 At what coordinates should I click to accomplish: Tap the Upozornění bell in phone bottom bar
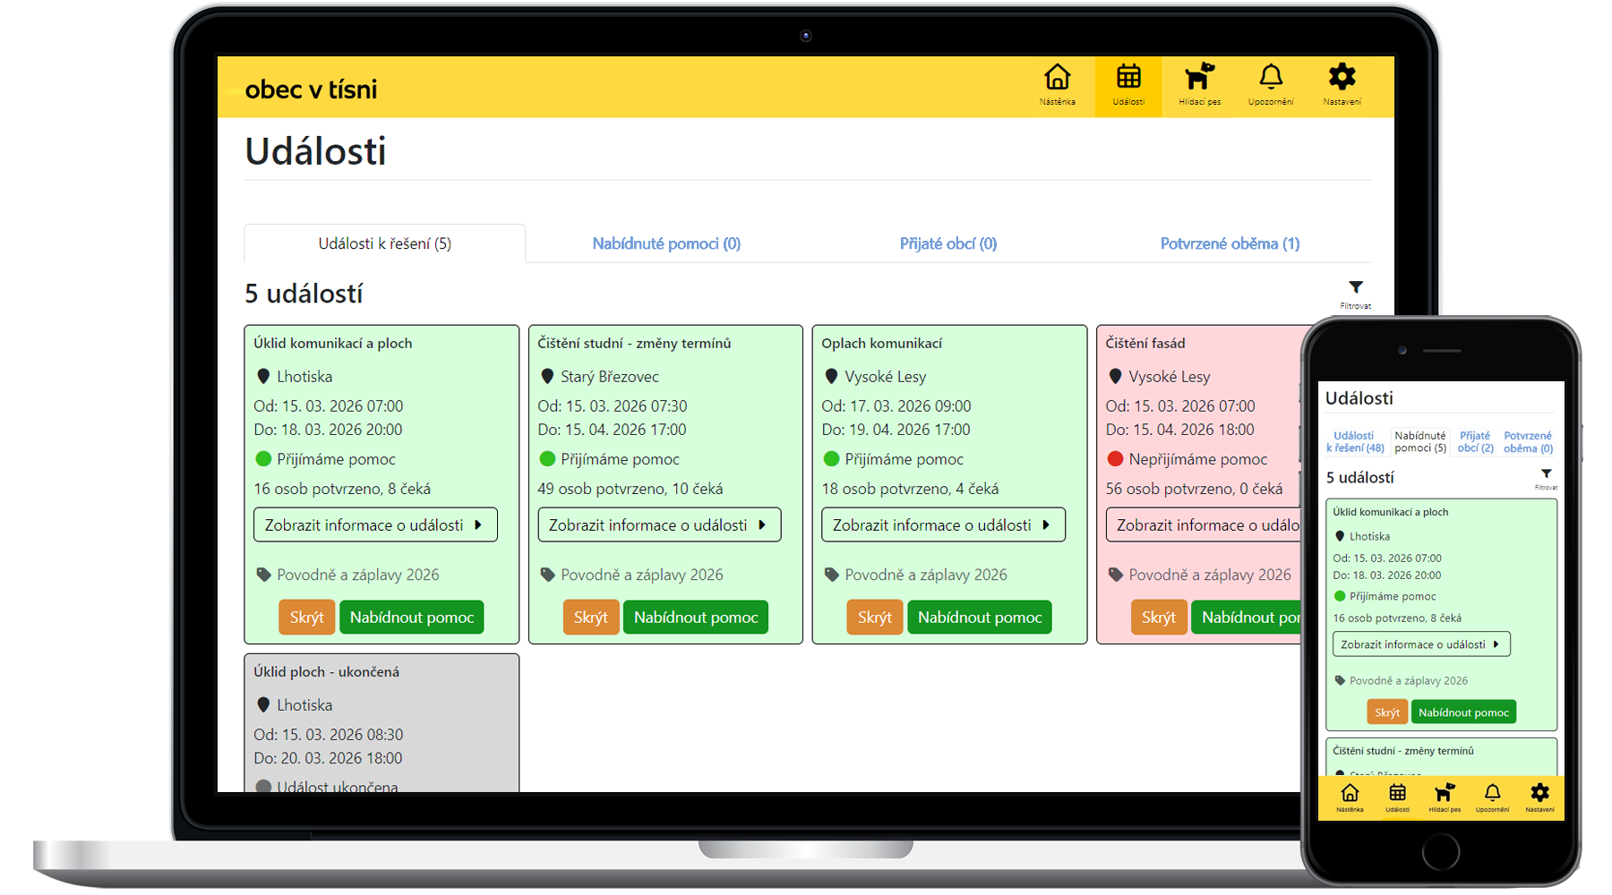click(1492, 797)
